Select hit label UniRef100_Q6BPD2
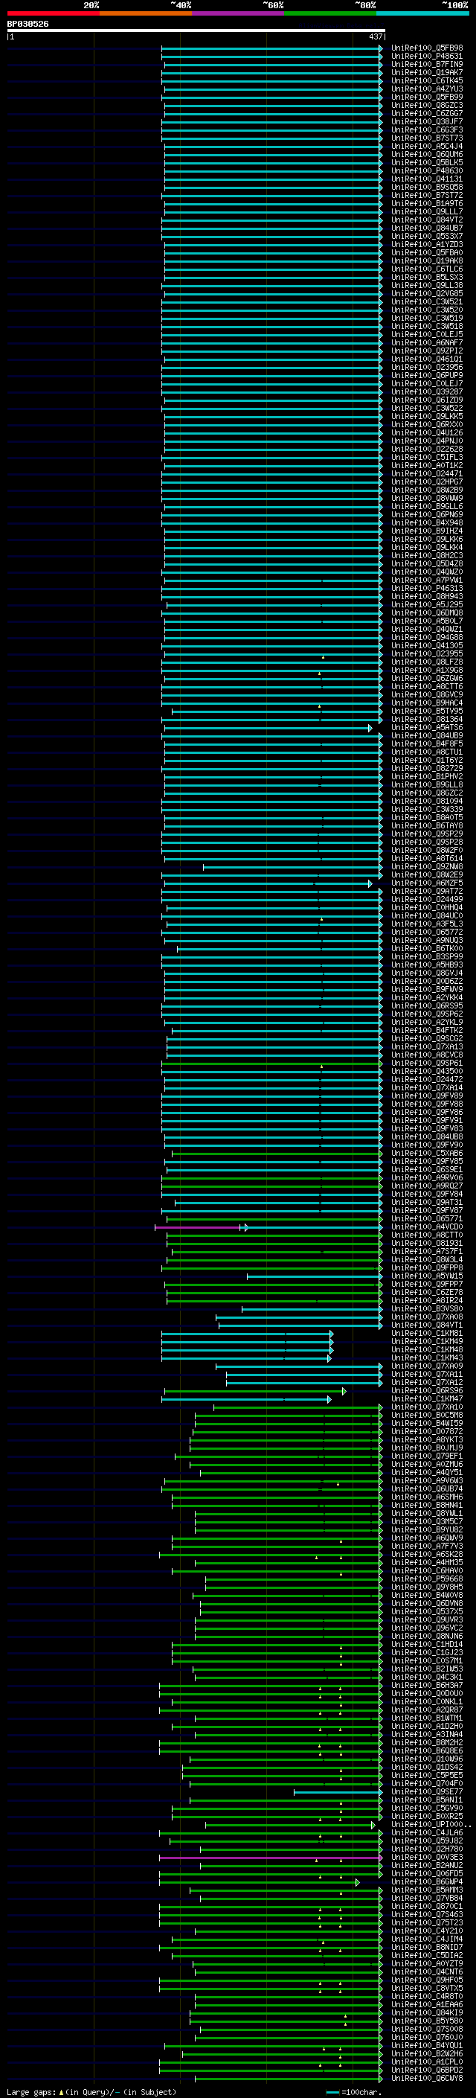This screenshot has height=2098, width=476. [x=427, y=2070]
